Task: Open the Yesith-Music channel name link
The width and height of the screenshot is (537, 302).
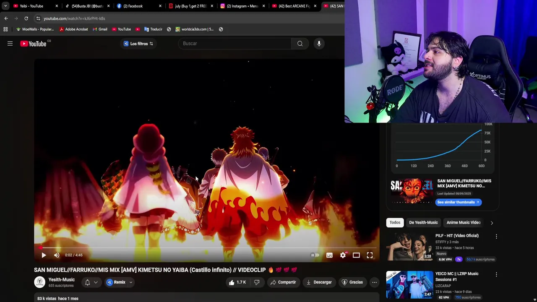Action: [61, 280]
